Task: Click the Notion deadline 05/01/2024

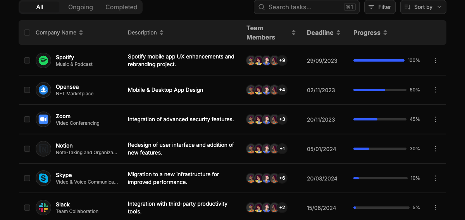Action: (x=322, y=149)
